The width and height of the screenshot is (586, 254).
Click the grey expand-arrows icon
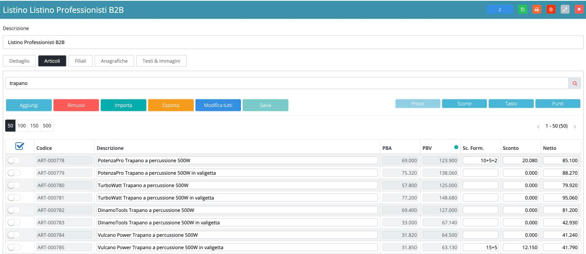coord(565,10)
